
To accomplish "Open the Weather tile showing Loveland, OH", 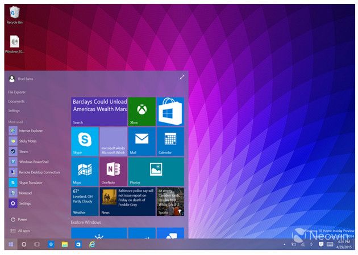I will pyautogui.click(x=85, y=202).
